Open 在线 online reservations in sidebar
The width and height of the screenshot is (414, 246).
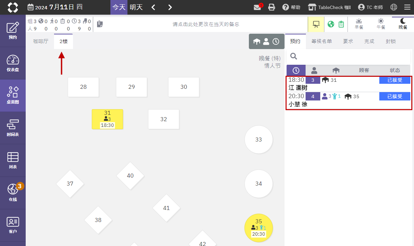click(x=13, y=193)
